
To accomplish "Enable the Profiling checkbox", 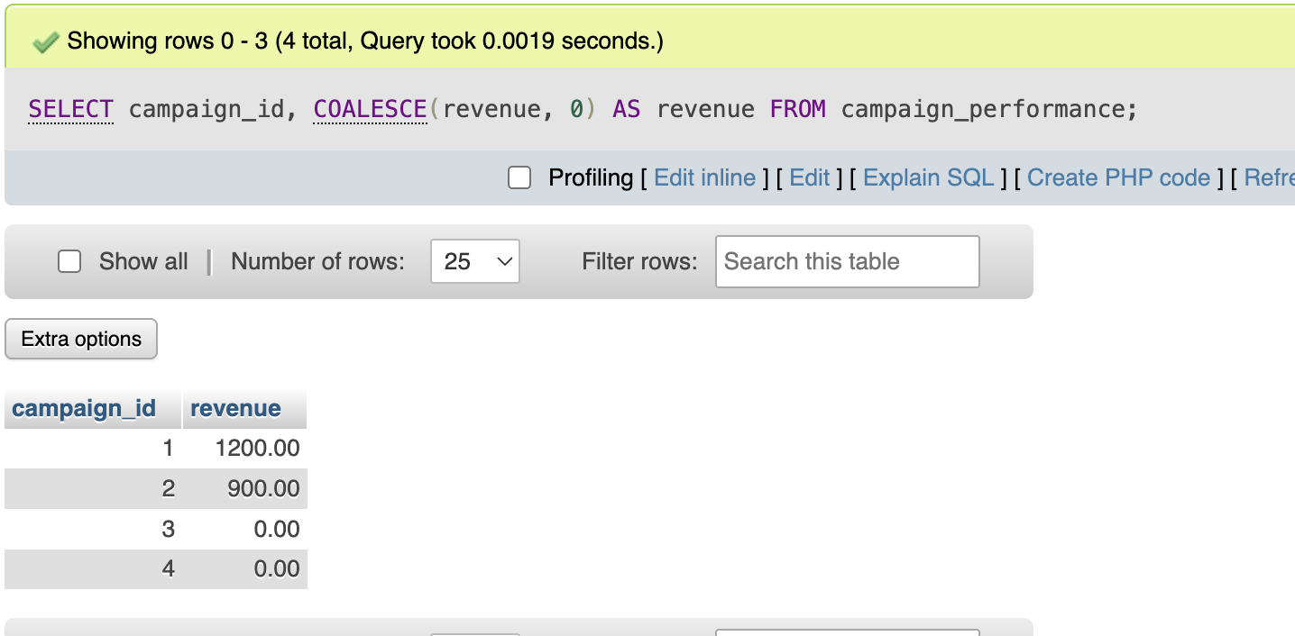I will point(519,177).
